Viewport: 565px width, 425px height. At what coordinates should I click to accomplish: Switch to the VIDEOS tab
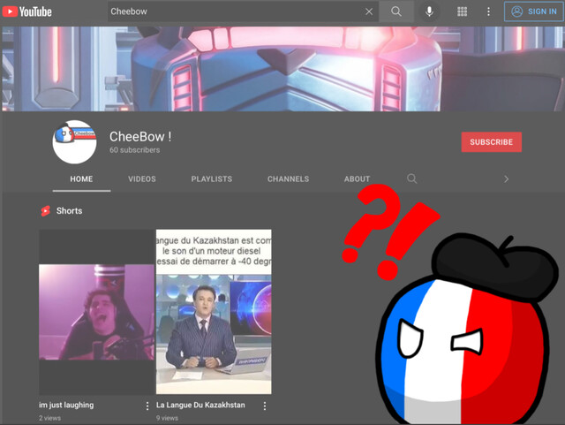coord(142,179)
